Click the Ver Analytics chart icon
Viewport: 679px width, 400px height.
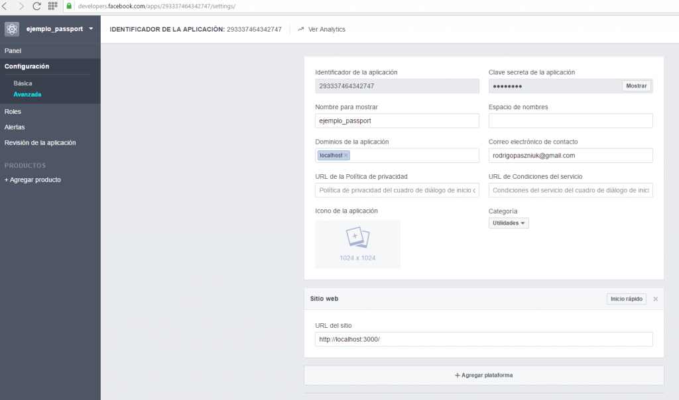pos(301,29)
